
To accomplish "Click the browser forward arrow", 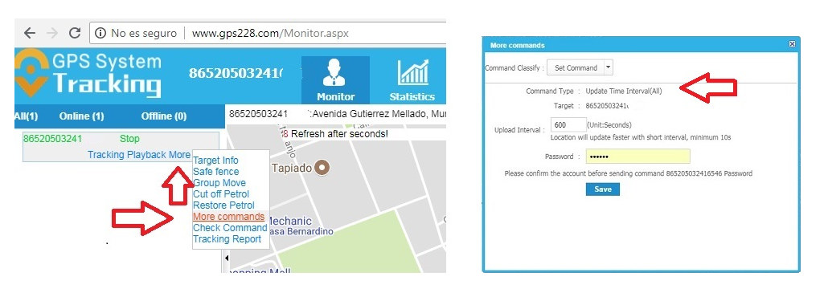I will (x=52, y=33).
